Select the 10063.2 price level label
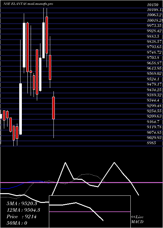The height and width of the screenshot is (228, 163). click(154, 15)
